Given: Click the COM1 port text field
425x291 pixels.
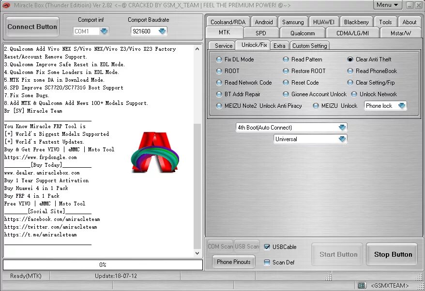Looking at the screenshot, I should tap(86, 31).
